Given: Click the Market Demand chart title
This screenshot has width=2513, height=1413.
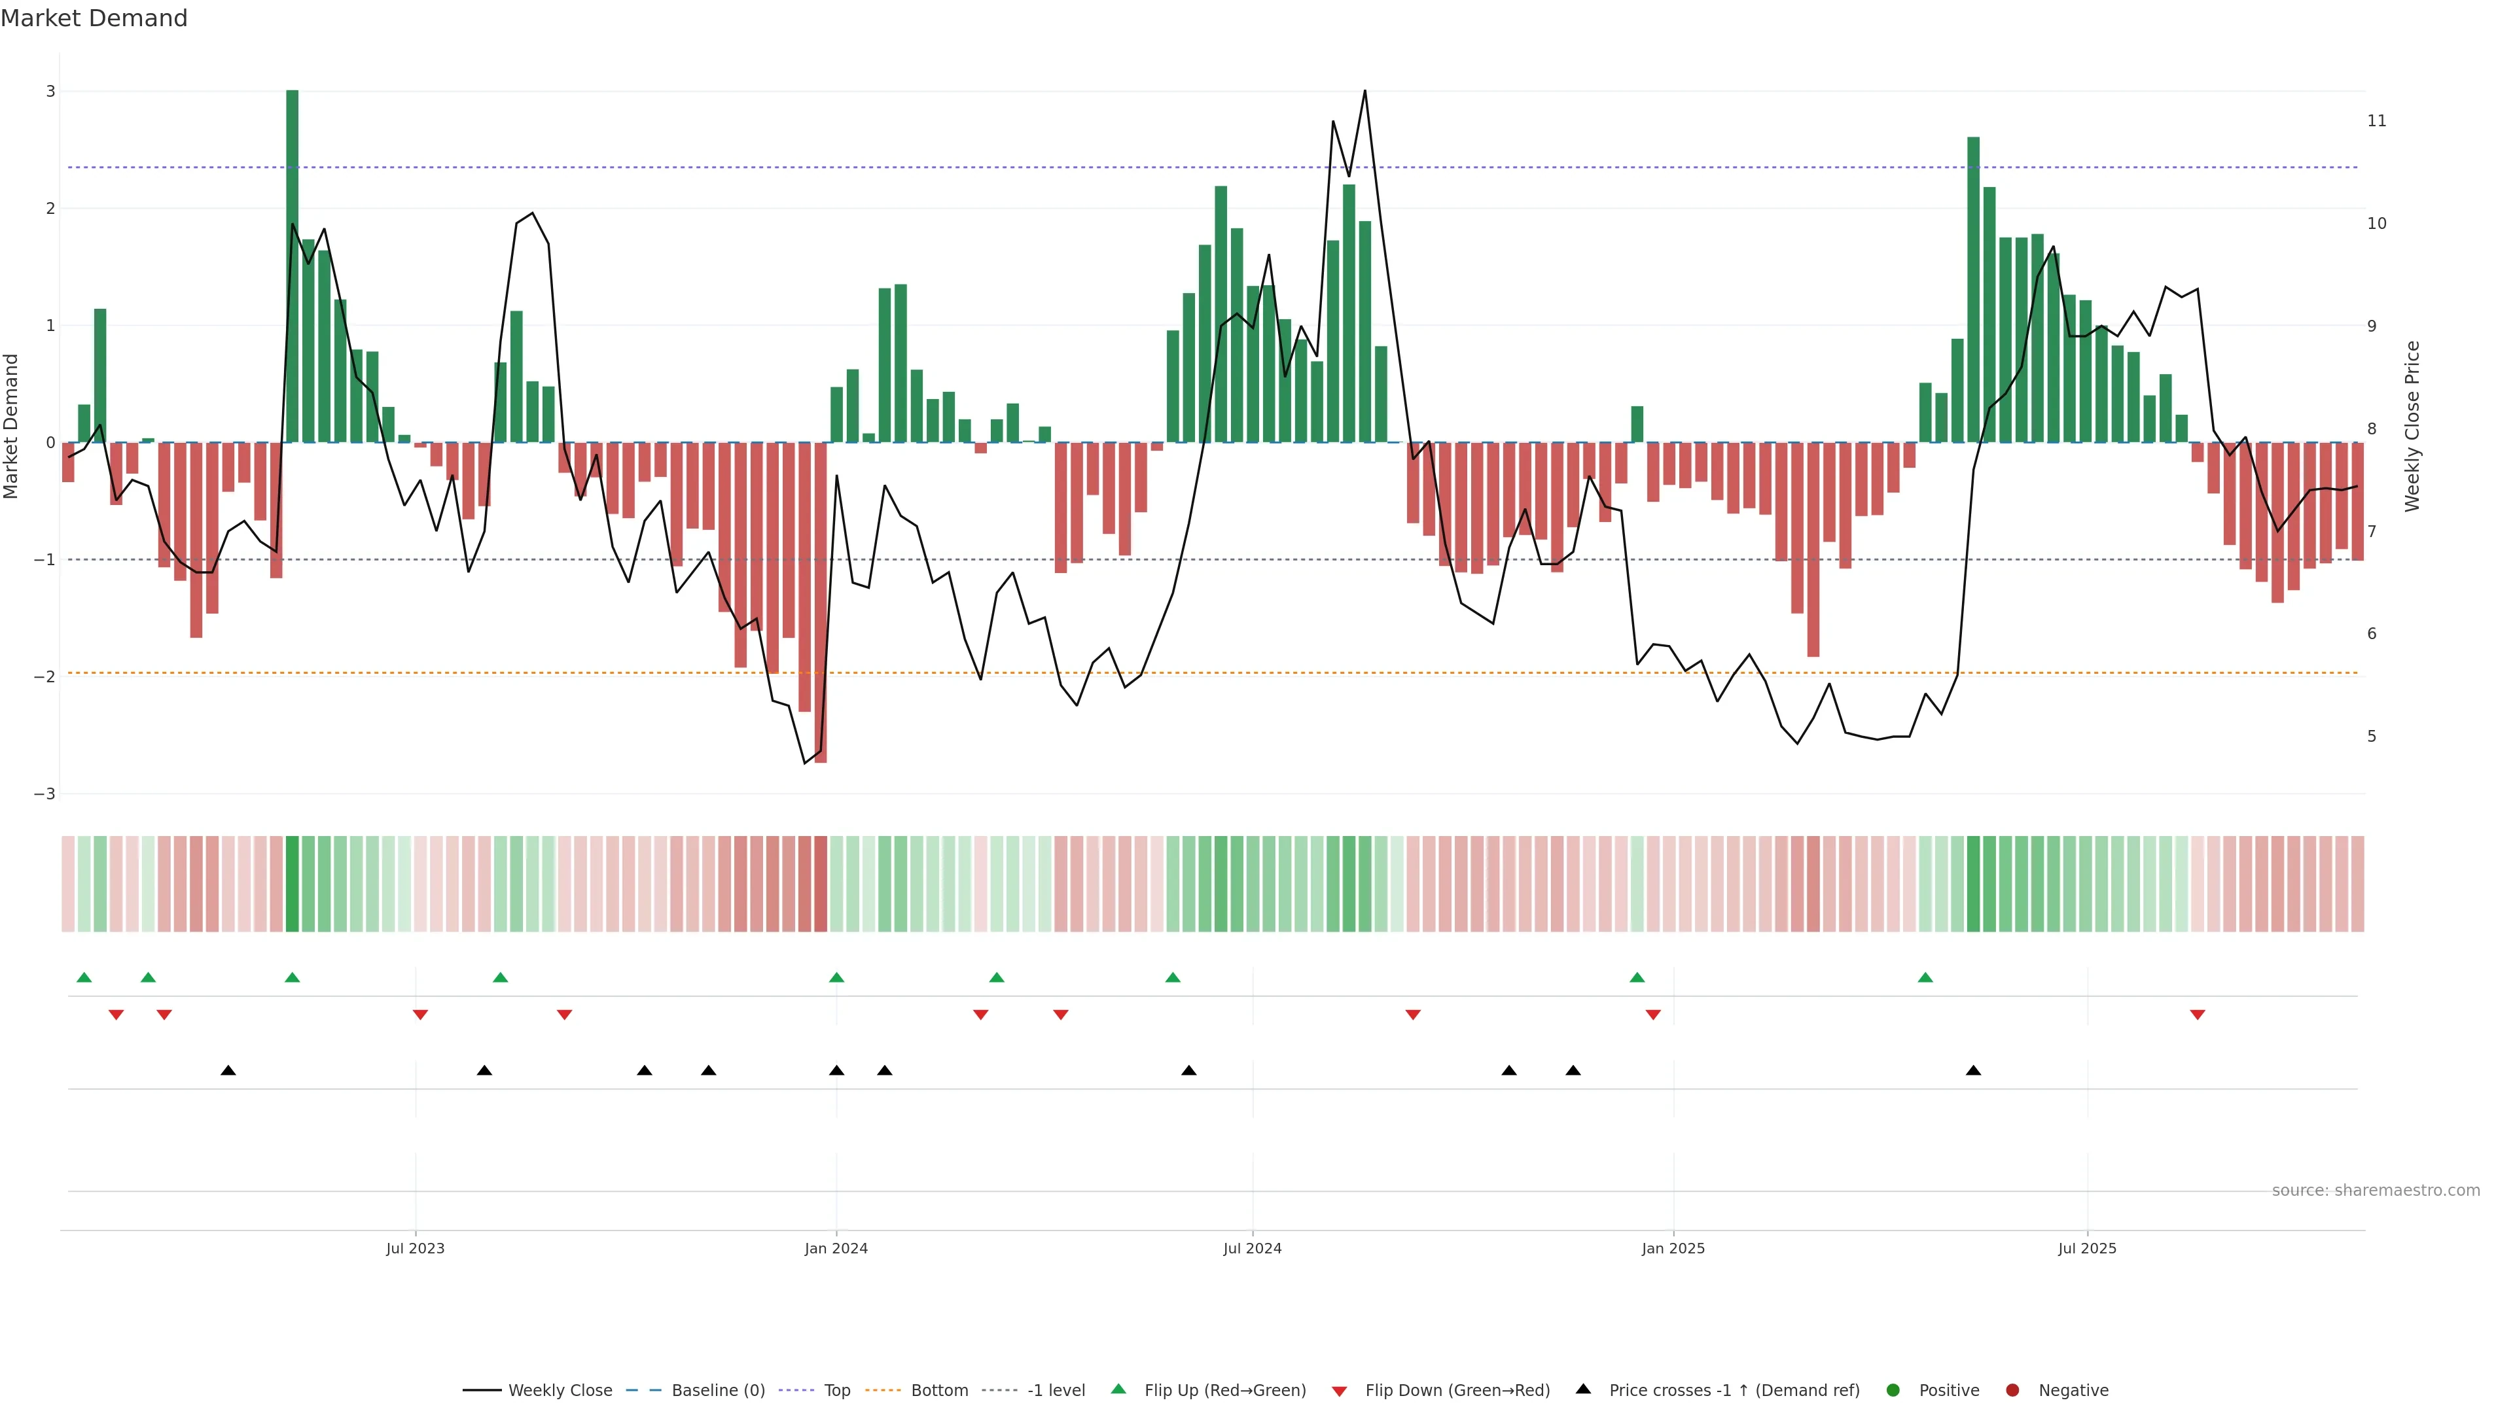Looking at the screenshot, I should (94, 18).
